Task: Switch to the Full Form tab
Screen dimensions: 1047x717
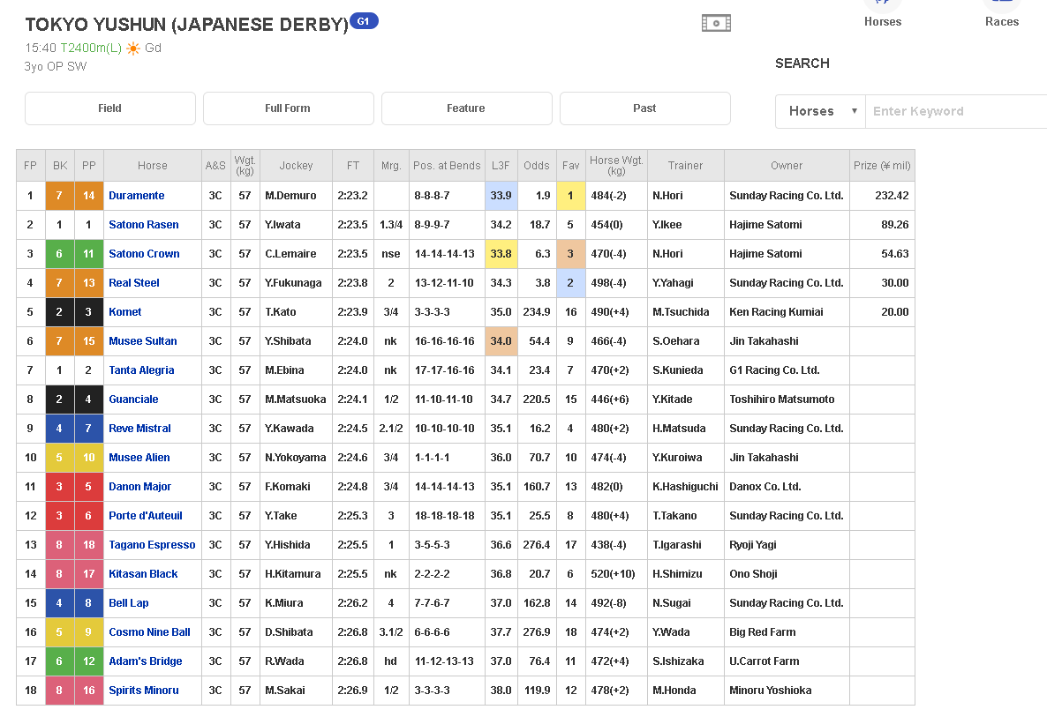Action: pyautogui.click(x=288, y=108)
